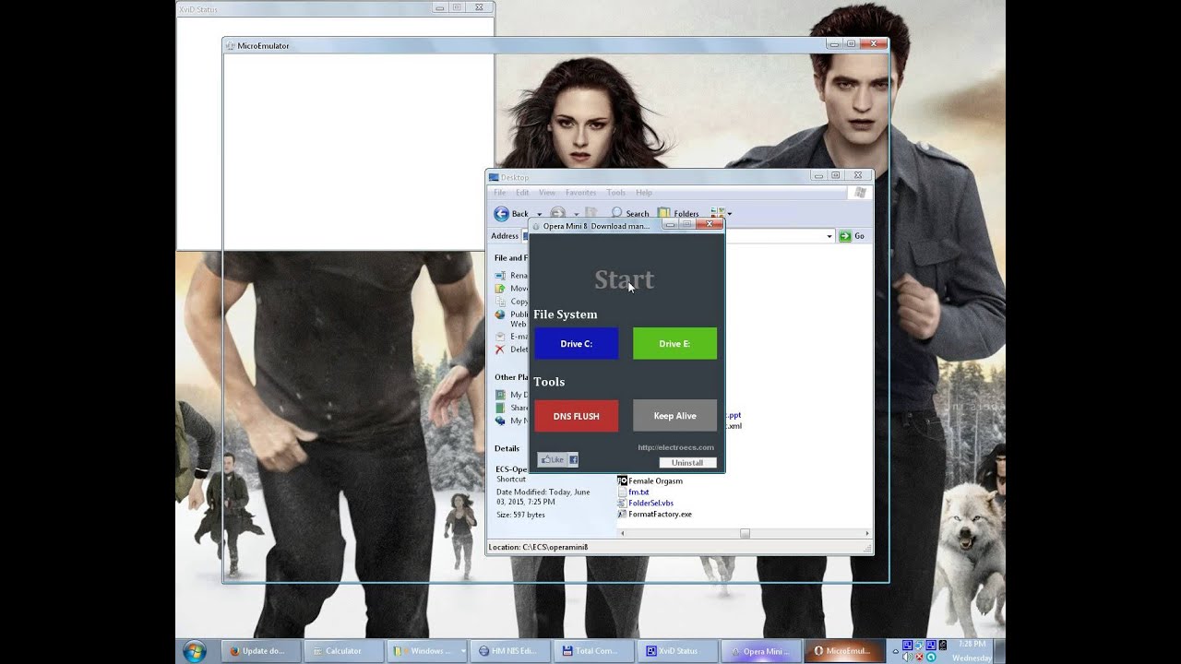1181x664 pixels.
Task: Click the taskbar clock showing 7:28 PM
Action: [x=972, y=643]
